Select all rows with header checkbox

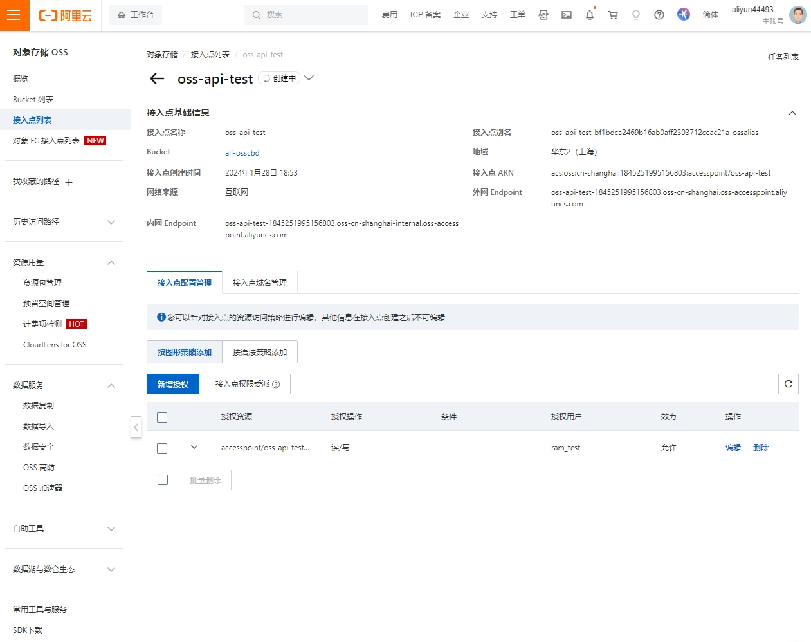(x=162, y=417)
